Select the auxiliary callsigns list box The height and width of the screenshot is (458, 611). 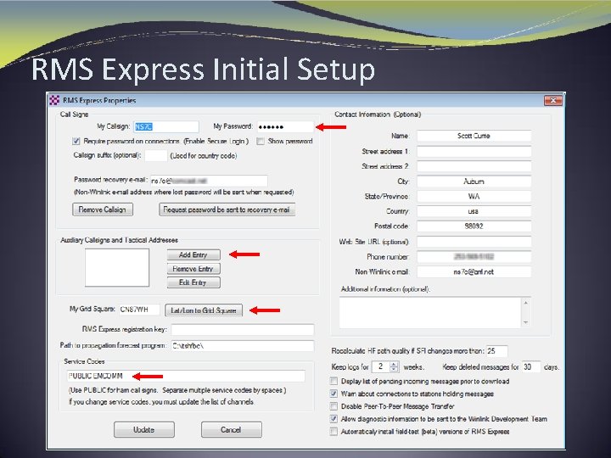pyautogui.click(x=117, y=267)
